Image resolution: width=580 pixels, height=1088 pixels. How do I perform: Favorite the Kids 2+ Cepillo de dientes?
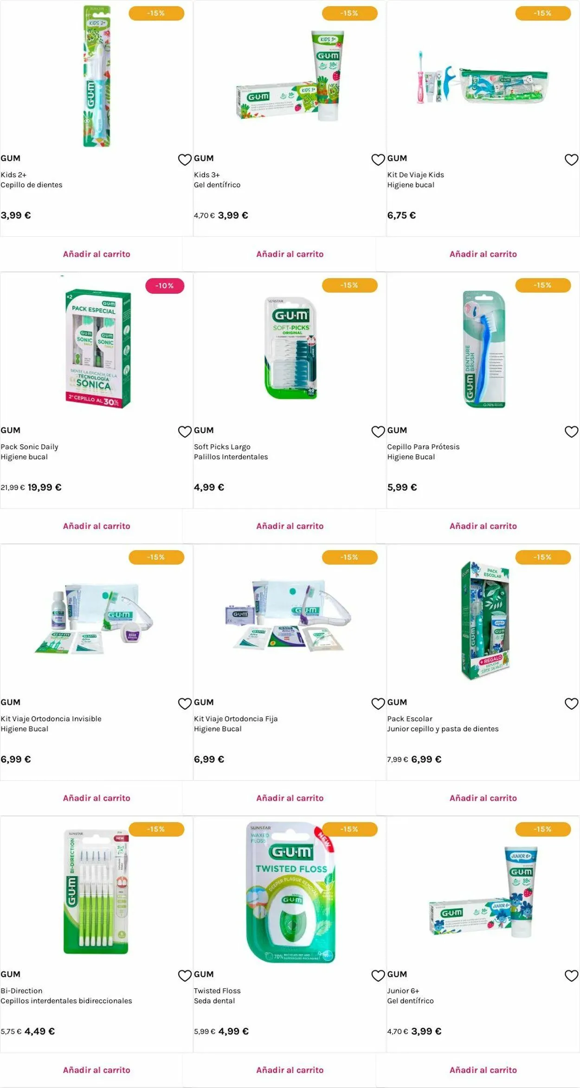(185, 160)
